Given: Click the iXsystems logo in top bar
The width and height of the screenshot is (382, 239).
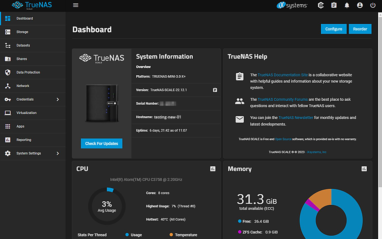Looking at the screenshot, I should [292, 5].
